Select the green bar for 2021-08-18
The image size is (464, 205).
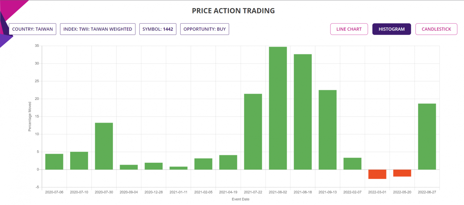[303, 112]
